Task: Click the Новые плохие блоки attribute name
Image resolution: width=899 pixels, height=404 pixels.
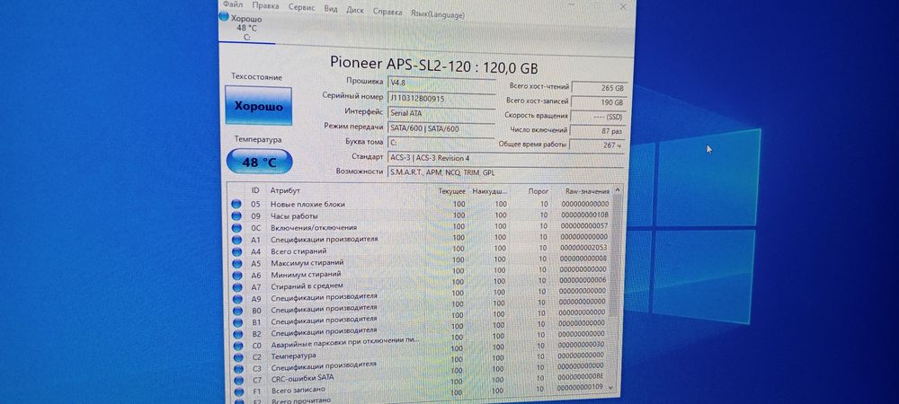Action: [x=307, y=205]
